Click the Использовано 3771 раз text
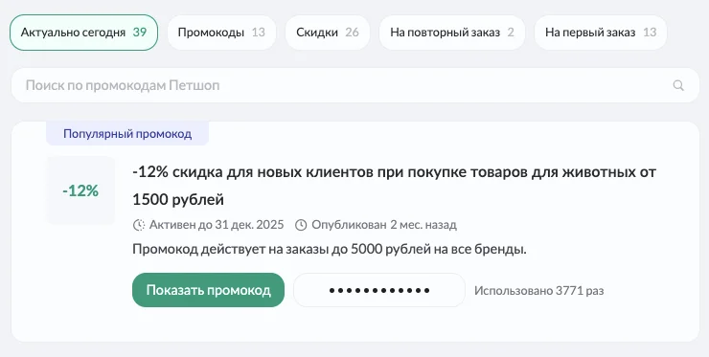 tap(539, 291)
